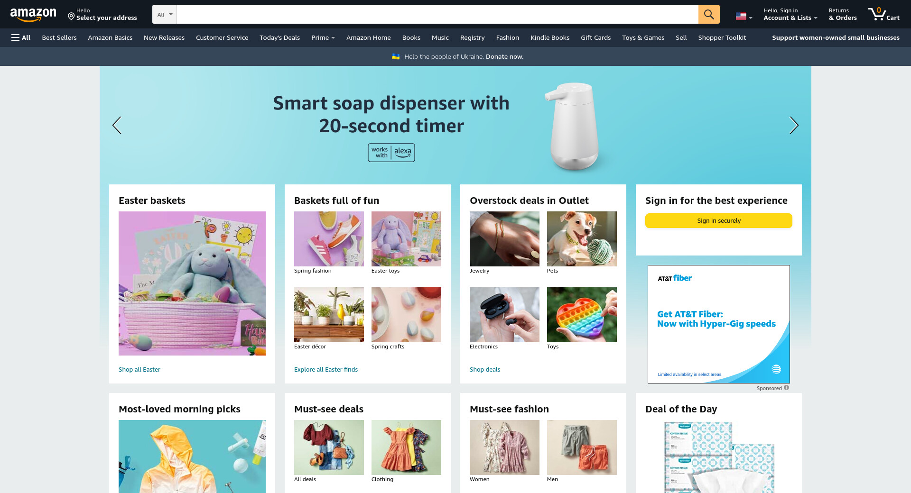911x493 pixels.
Task: Click into the search text field
Action: click(x=437, y=14)
